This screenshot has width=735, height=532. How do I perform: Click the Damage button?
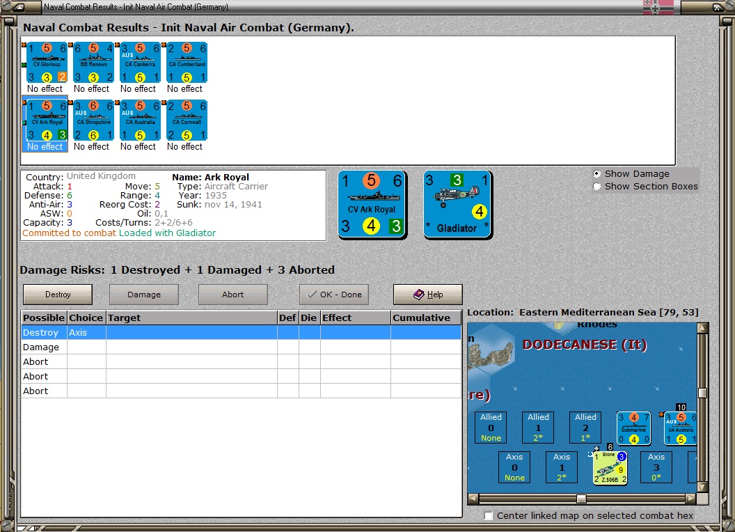click(x=144, y=295)
